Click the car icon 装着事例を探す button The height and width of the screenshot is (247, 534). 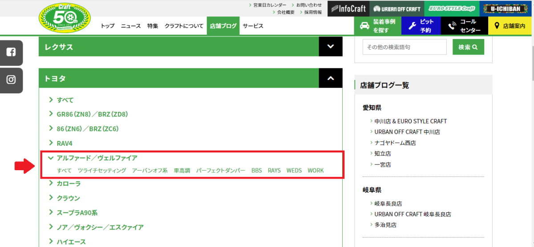point(377,26)
